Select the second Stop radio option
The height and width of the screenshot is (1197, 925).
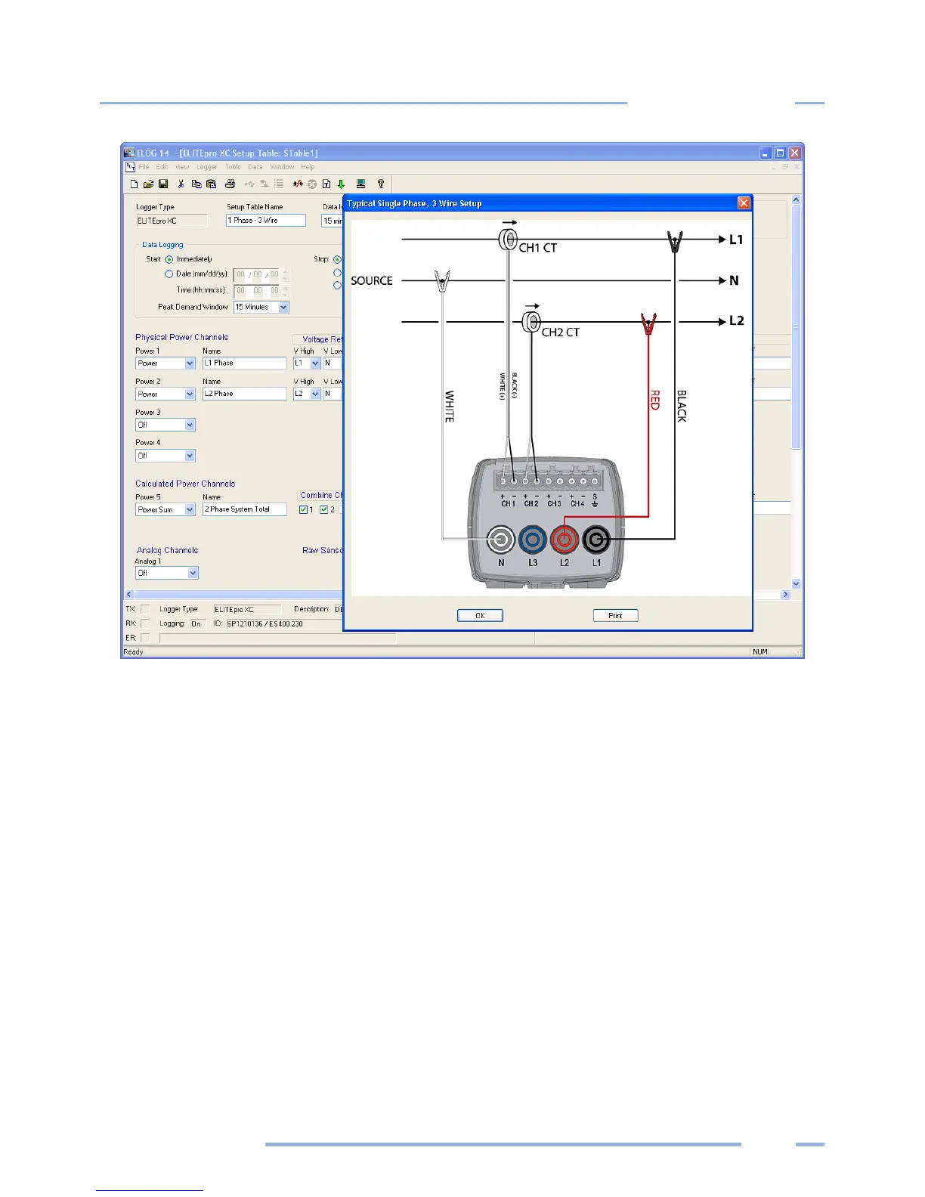click(x=338, y=273)
